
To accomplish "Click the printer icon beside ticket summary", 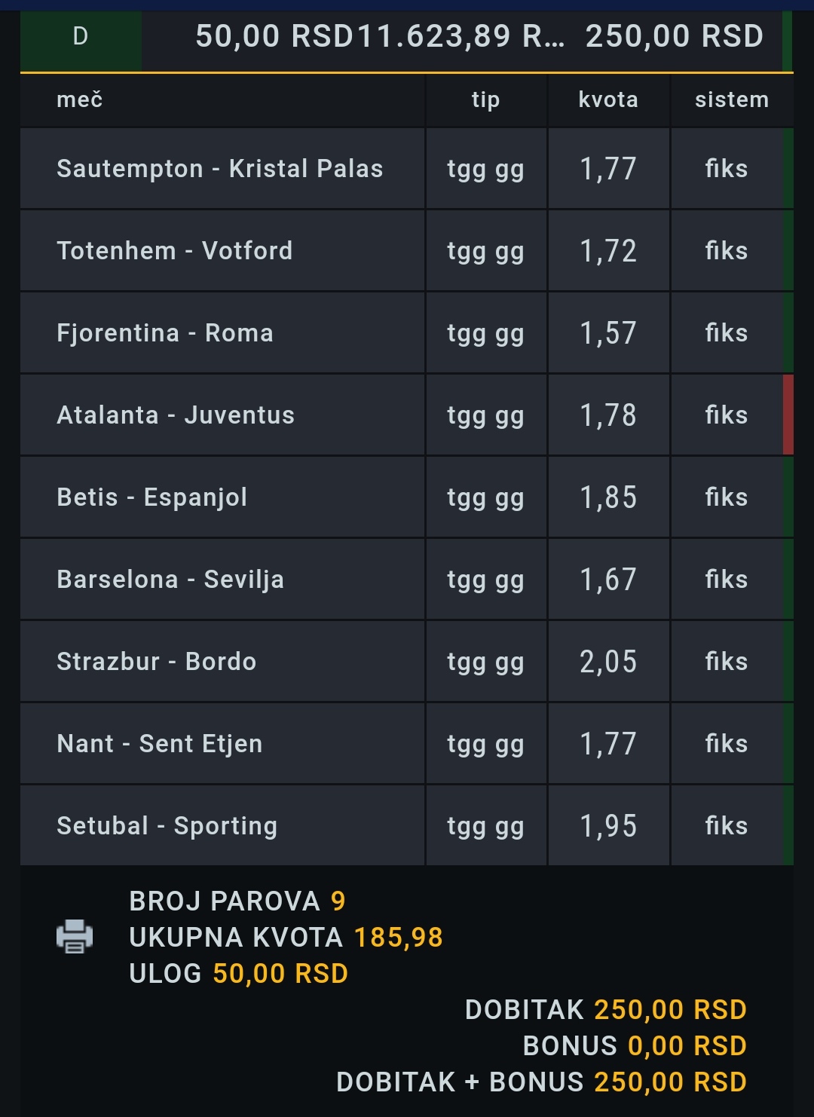I will [75, 937].
